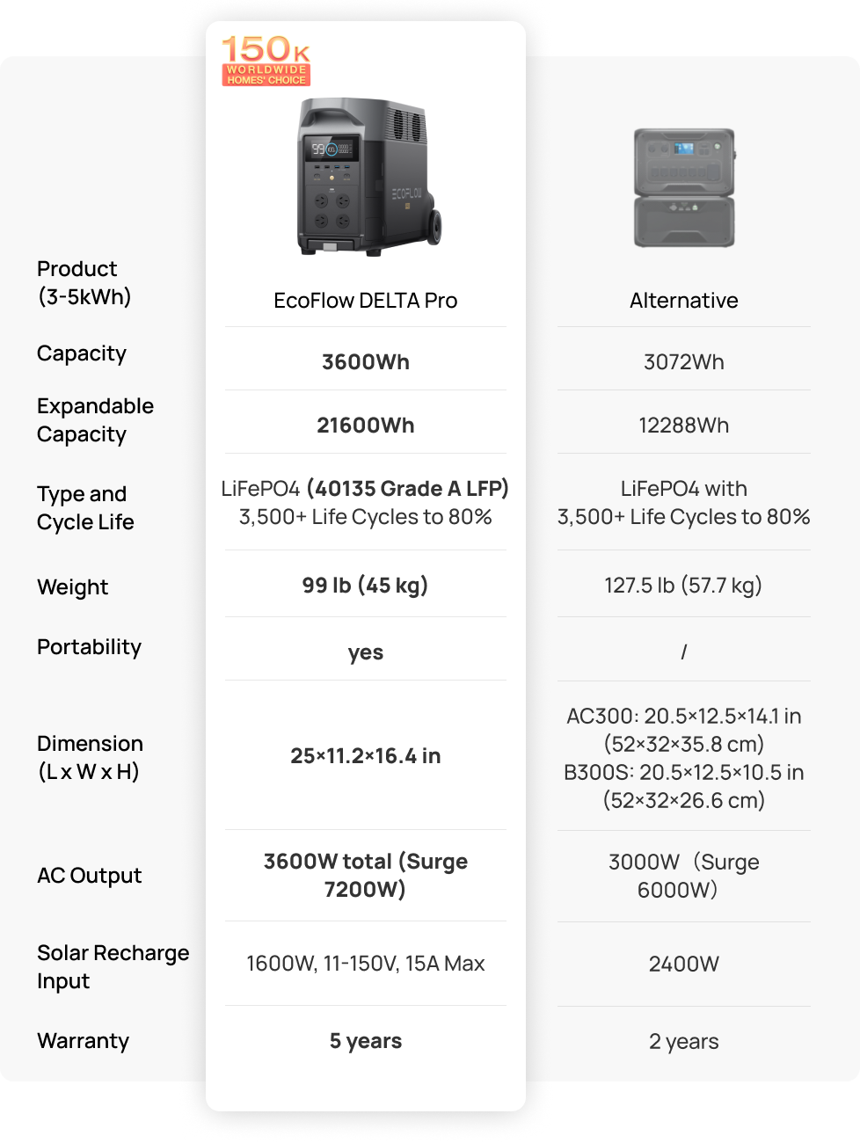This screenshot has height=1143, width=860.
Task: Click the Type and Cycle Life label
Action: 85,508
